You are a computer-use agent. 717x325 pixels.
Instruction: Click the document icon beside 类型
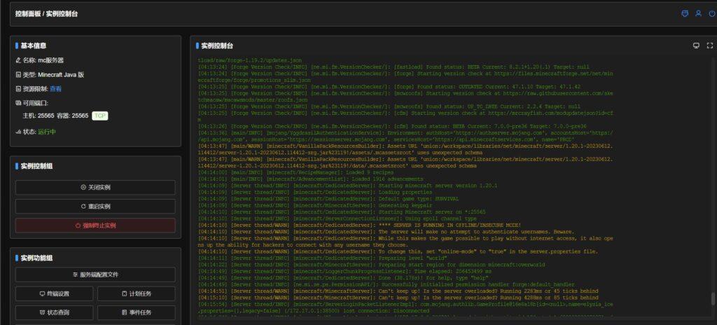click(x=18, y=75)
